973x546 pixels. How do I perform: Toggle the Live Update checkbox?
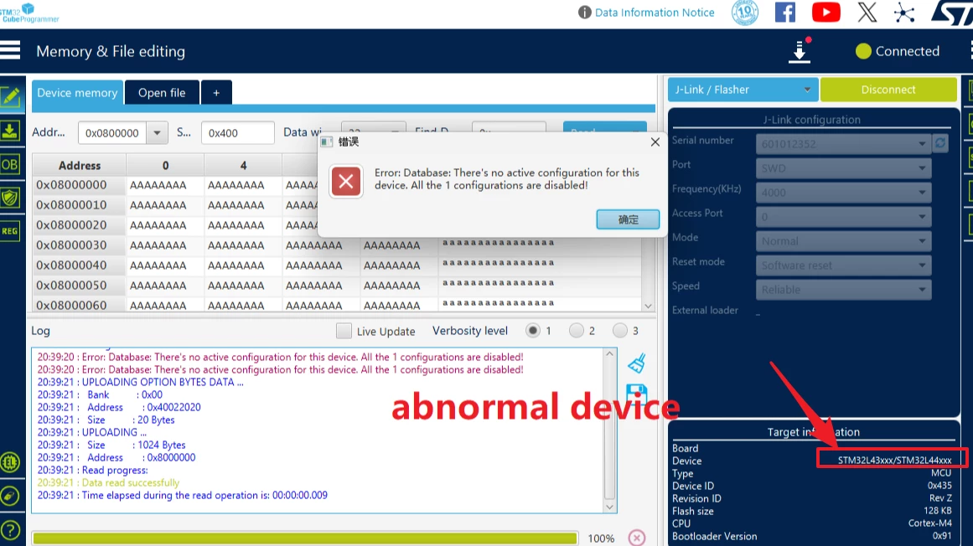[x=344, y=331]
